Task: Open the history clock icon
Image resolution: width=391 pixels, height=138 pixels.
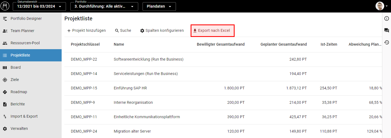Action: 387,42
